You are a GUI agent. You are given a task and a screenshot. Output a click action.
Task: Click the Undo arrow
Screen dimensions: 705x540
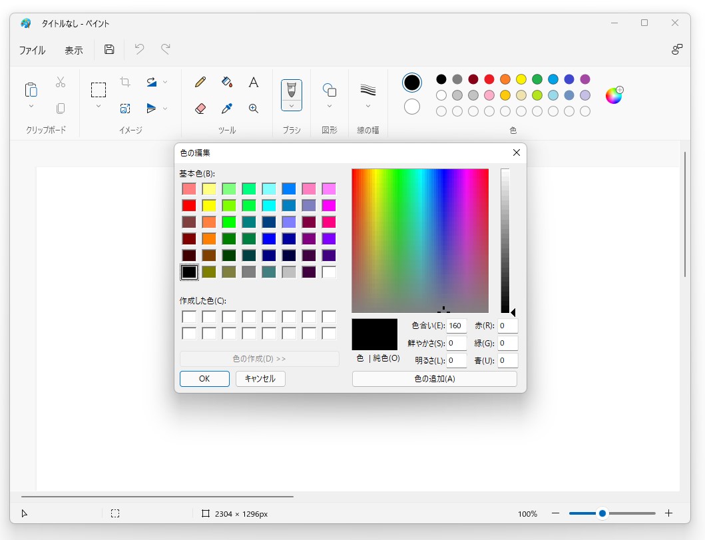pyautogui.click(x=139, y=49)
